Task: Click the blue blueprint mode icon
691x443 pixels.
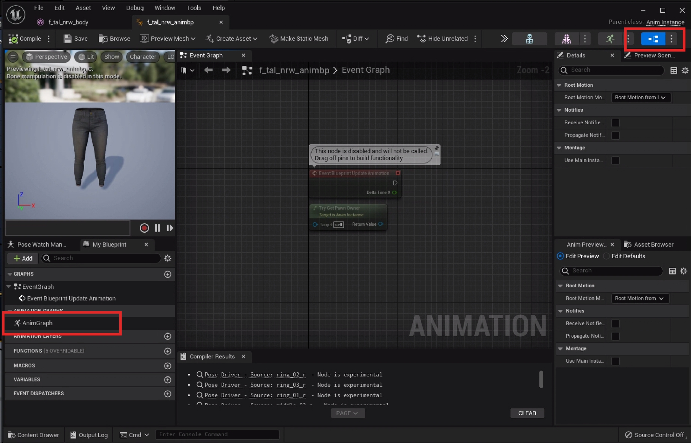Action: tap(653, 39)
